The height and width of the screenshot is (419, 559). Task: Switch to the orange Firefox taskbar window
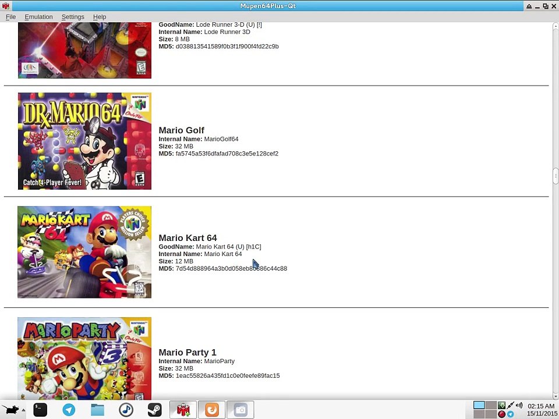(212, 410)
